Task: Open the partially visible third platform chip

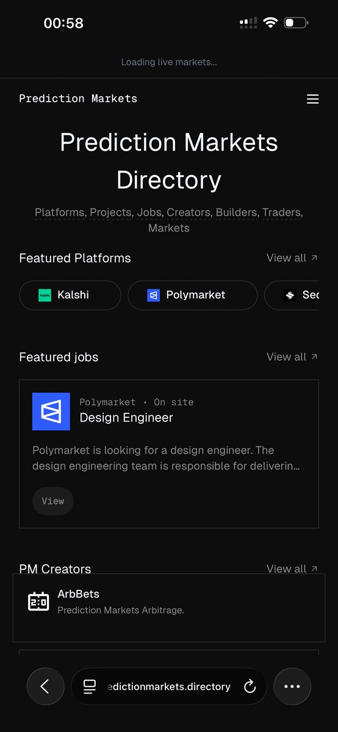Action: [292, 295]
